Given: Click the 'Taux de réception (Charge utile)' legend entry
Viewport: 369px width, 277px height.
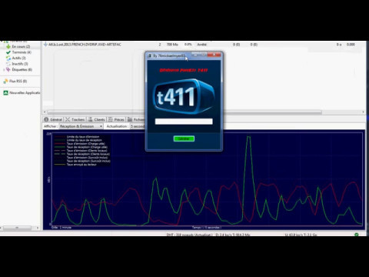Looking at the screenshot, I should pos(87,147).
